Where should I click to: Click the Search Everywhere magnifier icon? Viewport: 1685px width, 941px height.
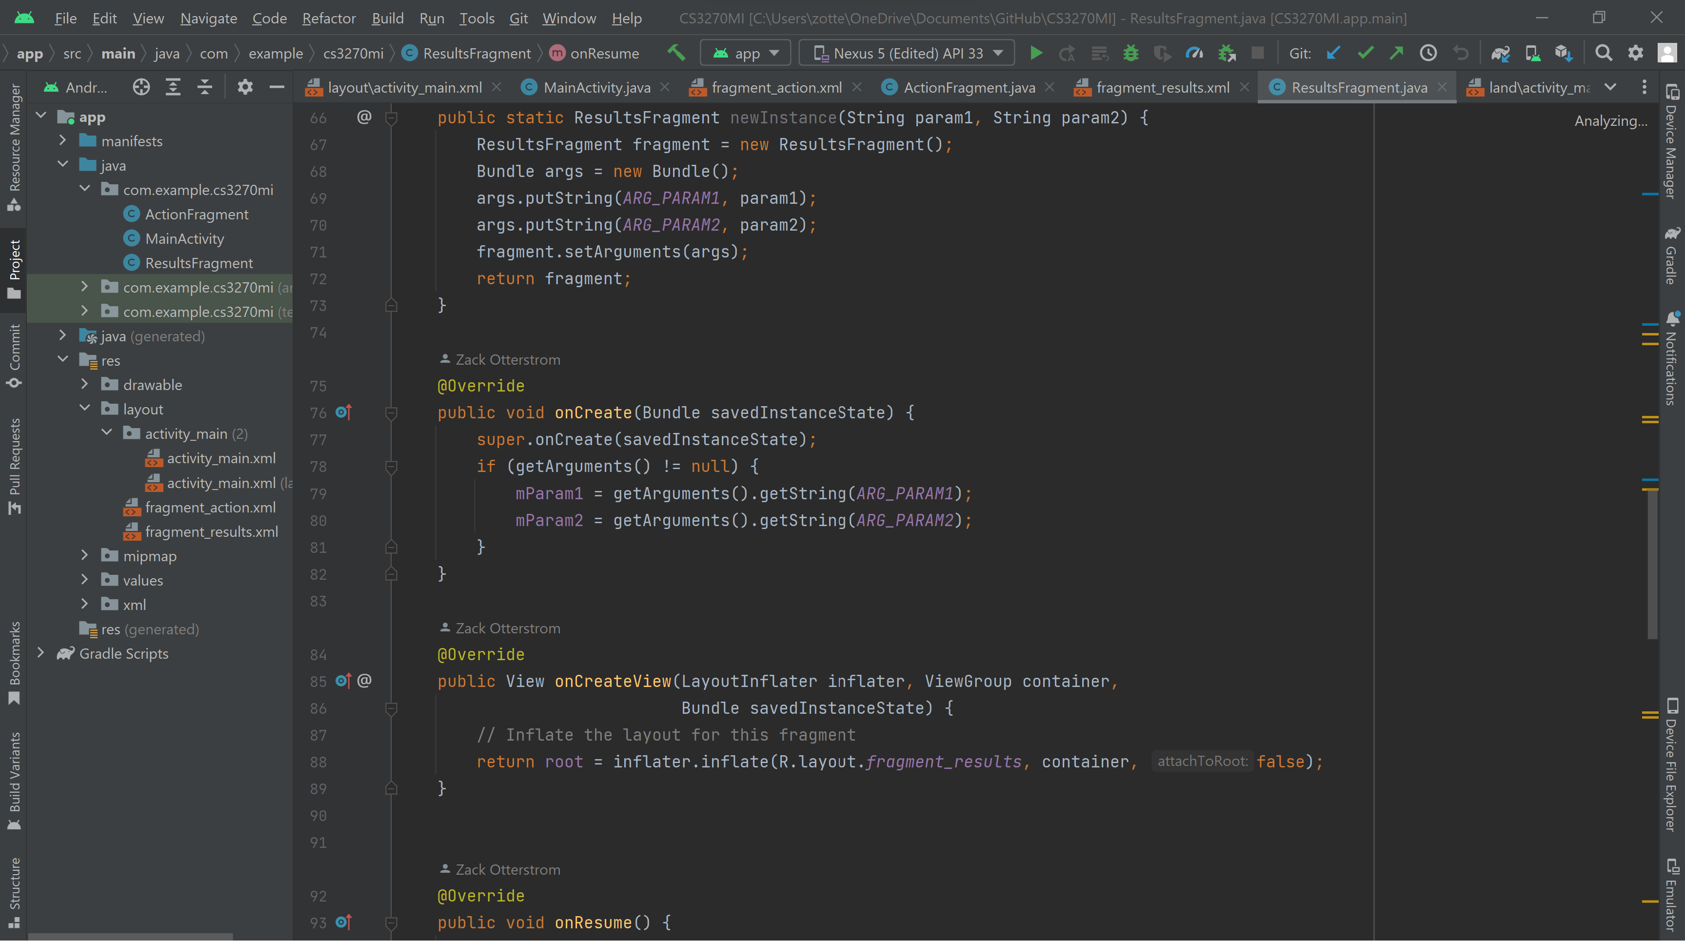[1603, 53]
